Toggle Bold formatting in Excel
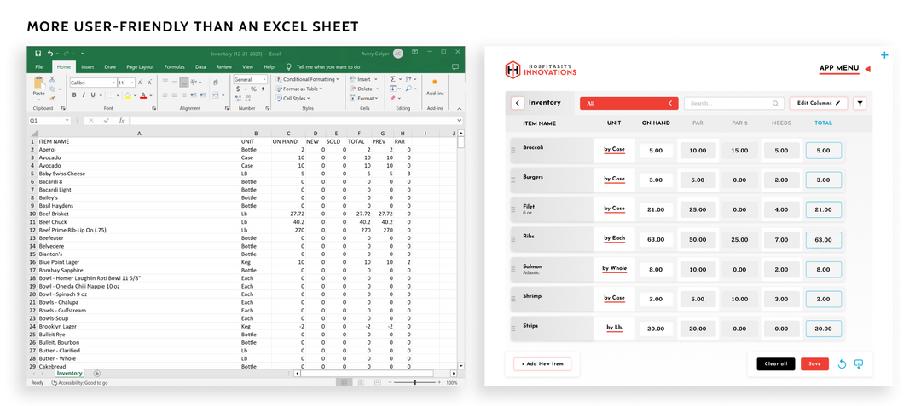 (74, 95)
